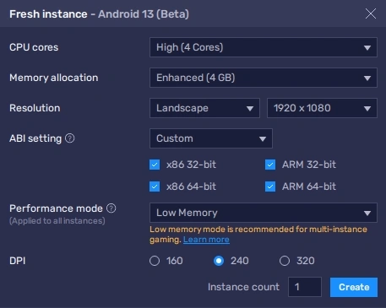This screenshot has width=386, height=308.
Task: Close the Fresh instance dialog
Action: click(371, 14)
